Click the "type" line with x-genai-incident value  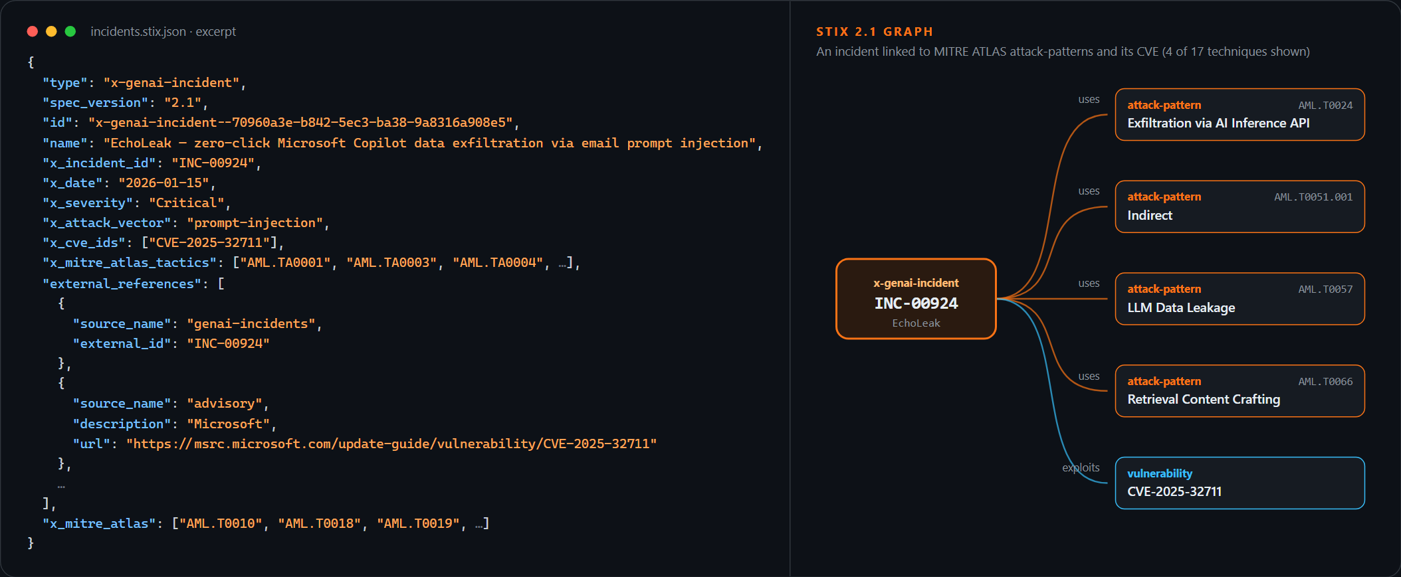pyautogui.click(x=144, y=82)
